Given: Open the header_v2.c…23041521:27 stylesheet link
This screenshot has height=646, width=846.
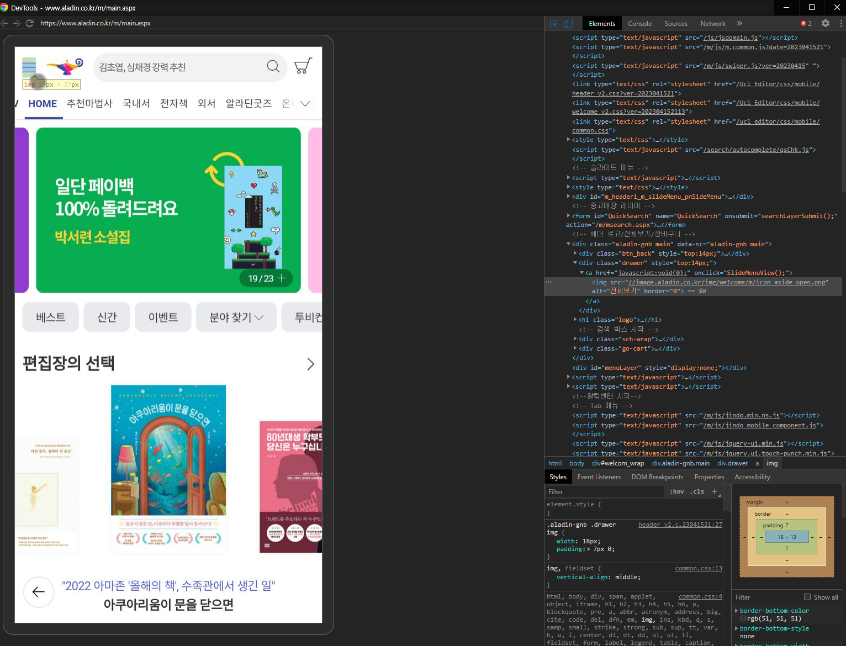Looking at the screenshot, I should click(x=680, y=525).
